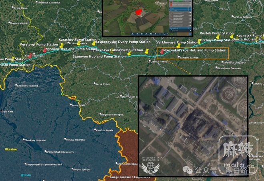
Task: Select the yellow pin at Rostok Pump Station
Action: (218, 36)
